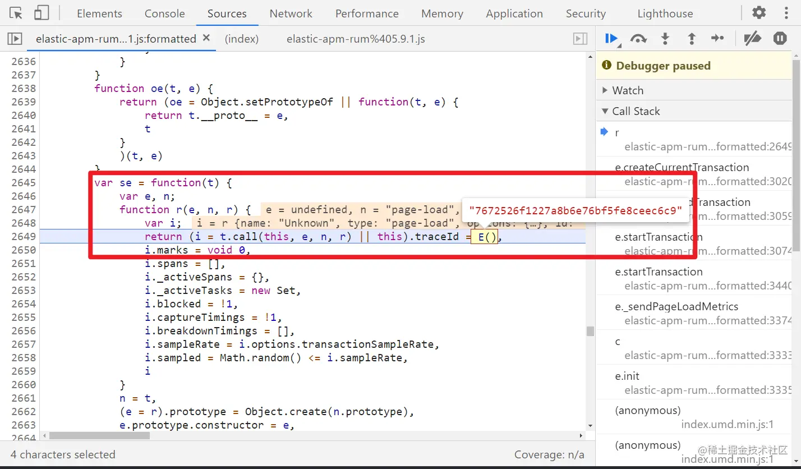Toggle the device toolbar icon
The width and height of the screenshot is (801, 469).
coord(42,13)
